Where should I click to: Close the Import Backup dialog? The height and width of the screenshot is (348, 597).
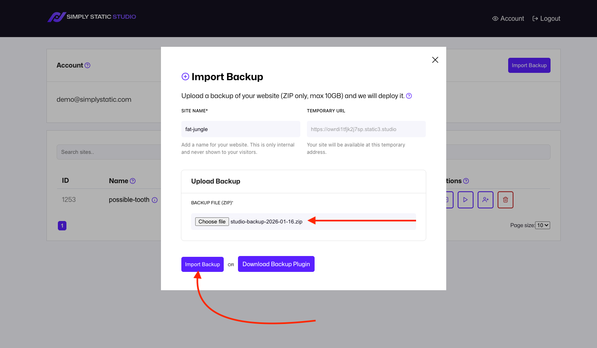(x=435, y=60)
